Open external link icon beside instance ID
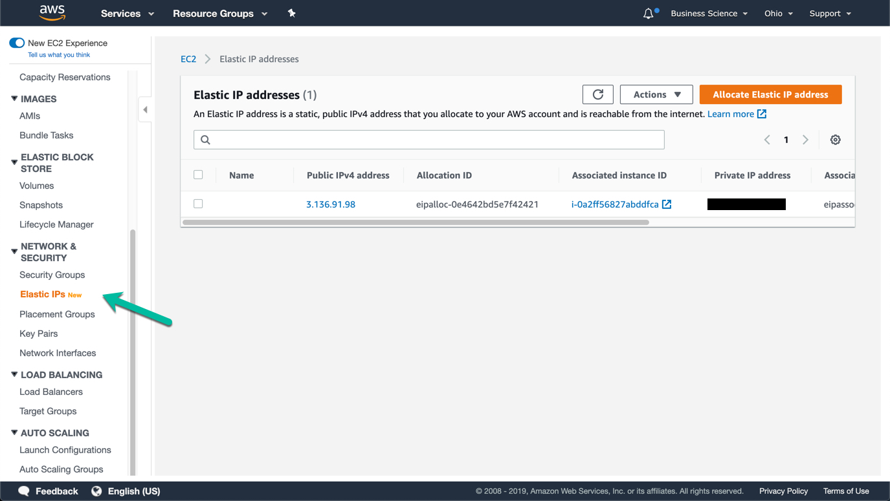 (667, 204)
